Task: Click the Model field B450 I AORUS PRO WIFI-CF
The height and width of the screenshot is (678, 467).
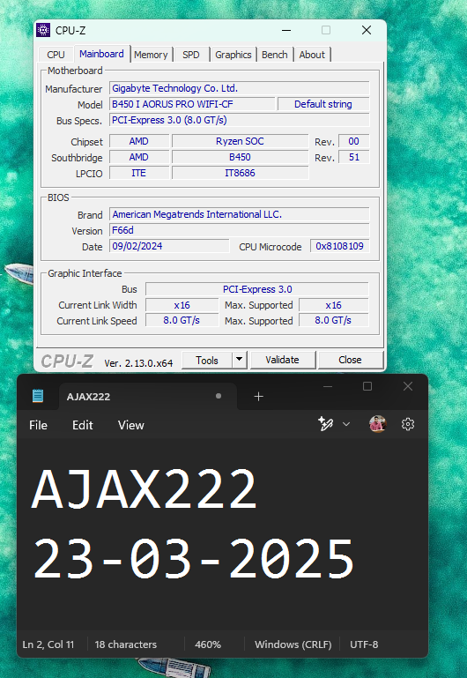Action: click(x=192, y=104)
